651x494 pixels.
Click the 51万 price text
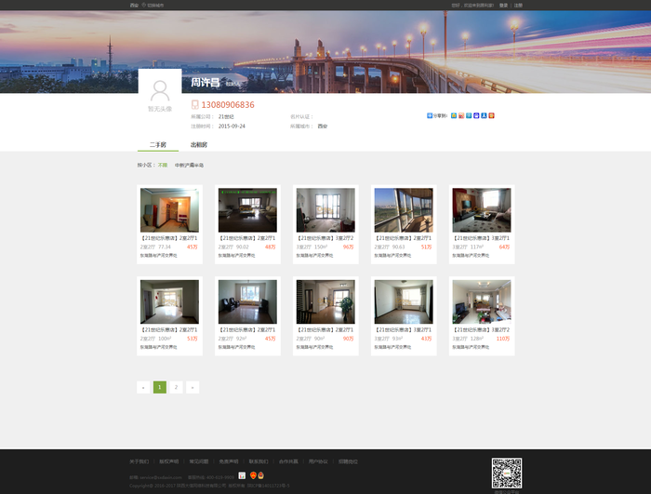tap(426, 247)
